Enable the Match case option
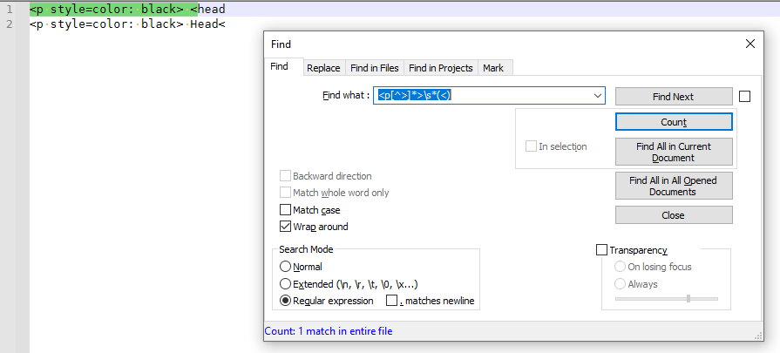Image resolution: width=780 pixels, height=353 pixels. coord(286,210)
